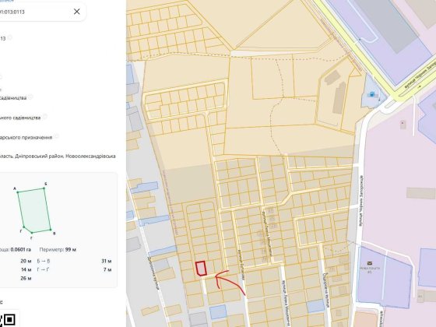Click the gas station icon on the map
Screen dimensions: 436x327
[371, 94]
